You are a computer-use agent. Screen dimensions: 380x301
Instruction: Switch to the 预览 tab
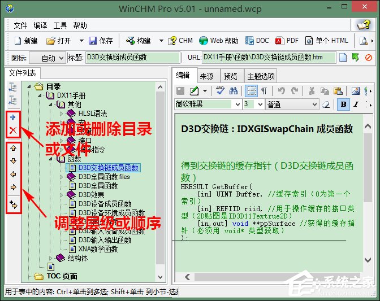231,76
